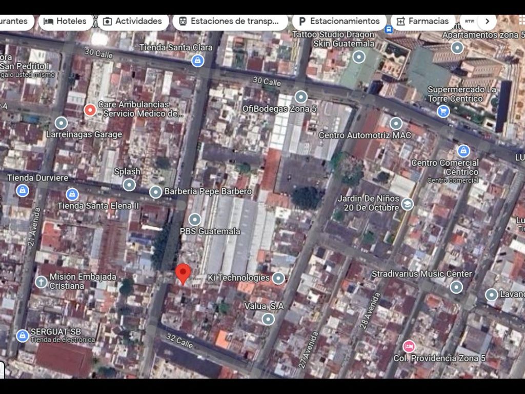Select the Tattoo Studio Dragon Skin pin
This screenshot has height=394, width=525.
(x=358, y=57)
